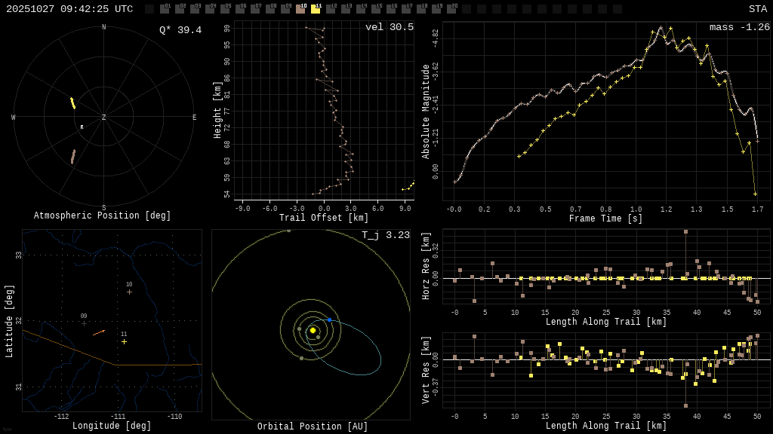Click the vel 30.5 readout
This screenshot has width=773, height=434.
(x=389, y=27)
